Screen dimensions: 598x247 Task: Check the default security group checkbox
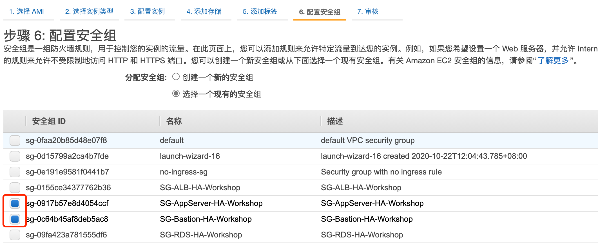(15, 141)
